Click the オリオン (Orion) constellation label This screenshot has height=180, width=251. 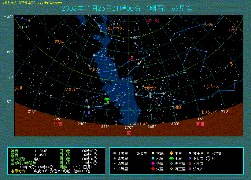tap(150, 88)
